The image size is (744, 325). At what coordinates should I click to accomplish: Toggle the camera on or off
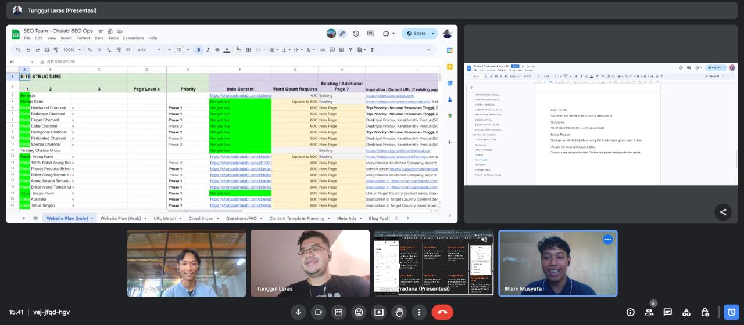click(318, 312)
